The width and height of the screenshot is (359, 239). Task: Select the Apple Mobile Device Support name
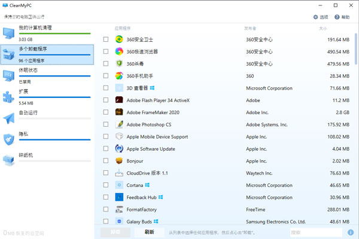[157, 137]
